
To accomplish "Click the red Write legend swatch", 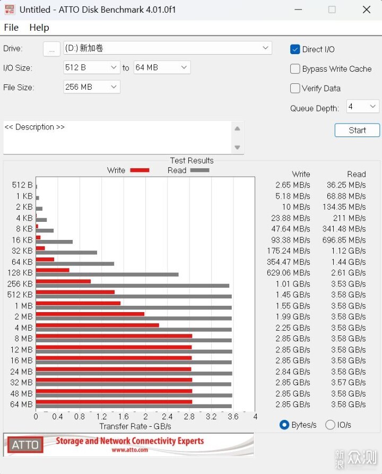I will [x=140, y=170].
